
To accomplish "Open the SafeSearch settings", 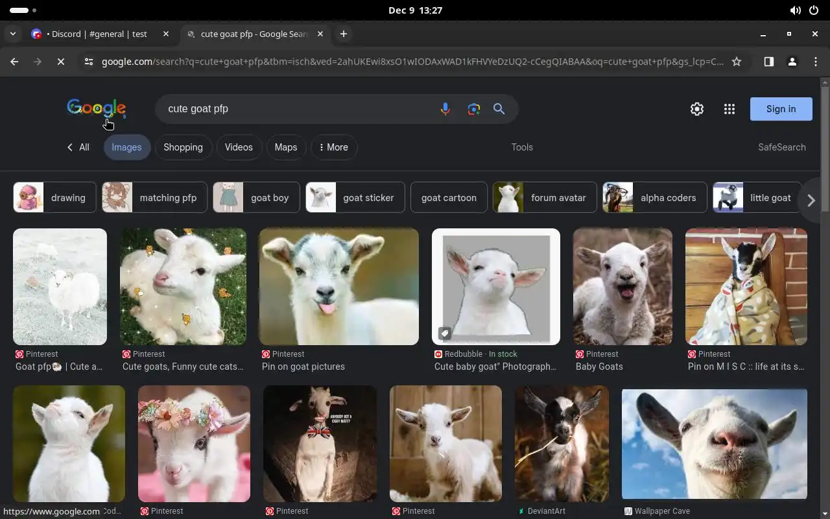I will [x=782, y=147].
